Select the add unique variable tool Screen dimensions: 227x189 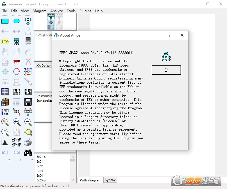[28, 31]
